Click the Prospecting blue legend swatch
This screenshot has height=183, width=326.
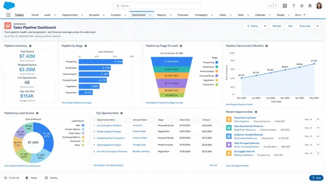click(216, 63)
